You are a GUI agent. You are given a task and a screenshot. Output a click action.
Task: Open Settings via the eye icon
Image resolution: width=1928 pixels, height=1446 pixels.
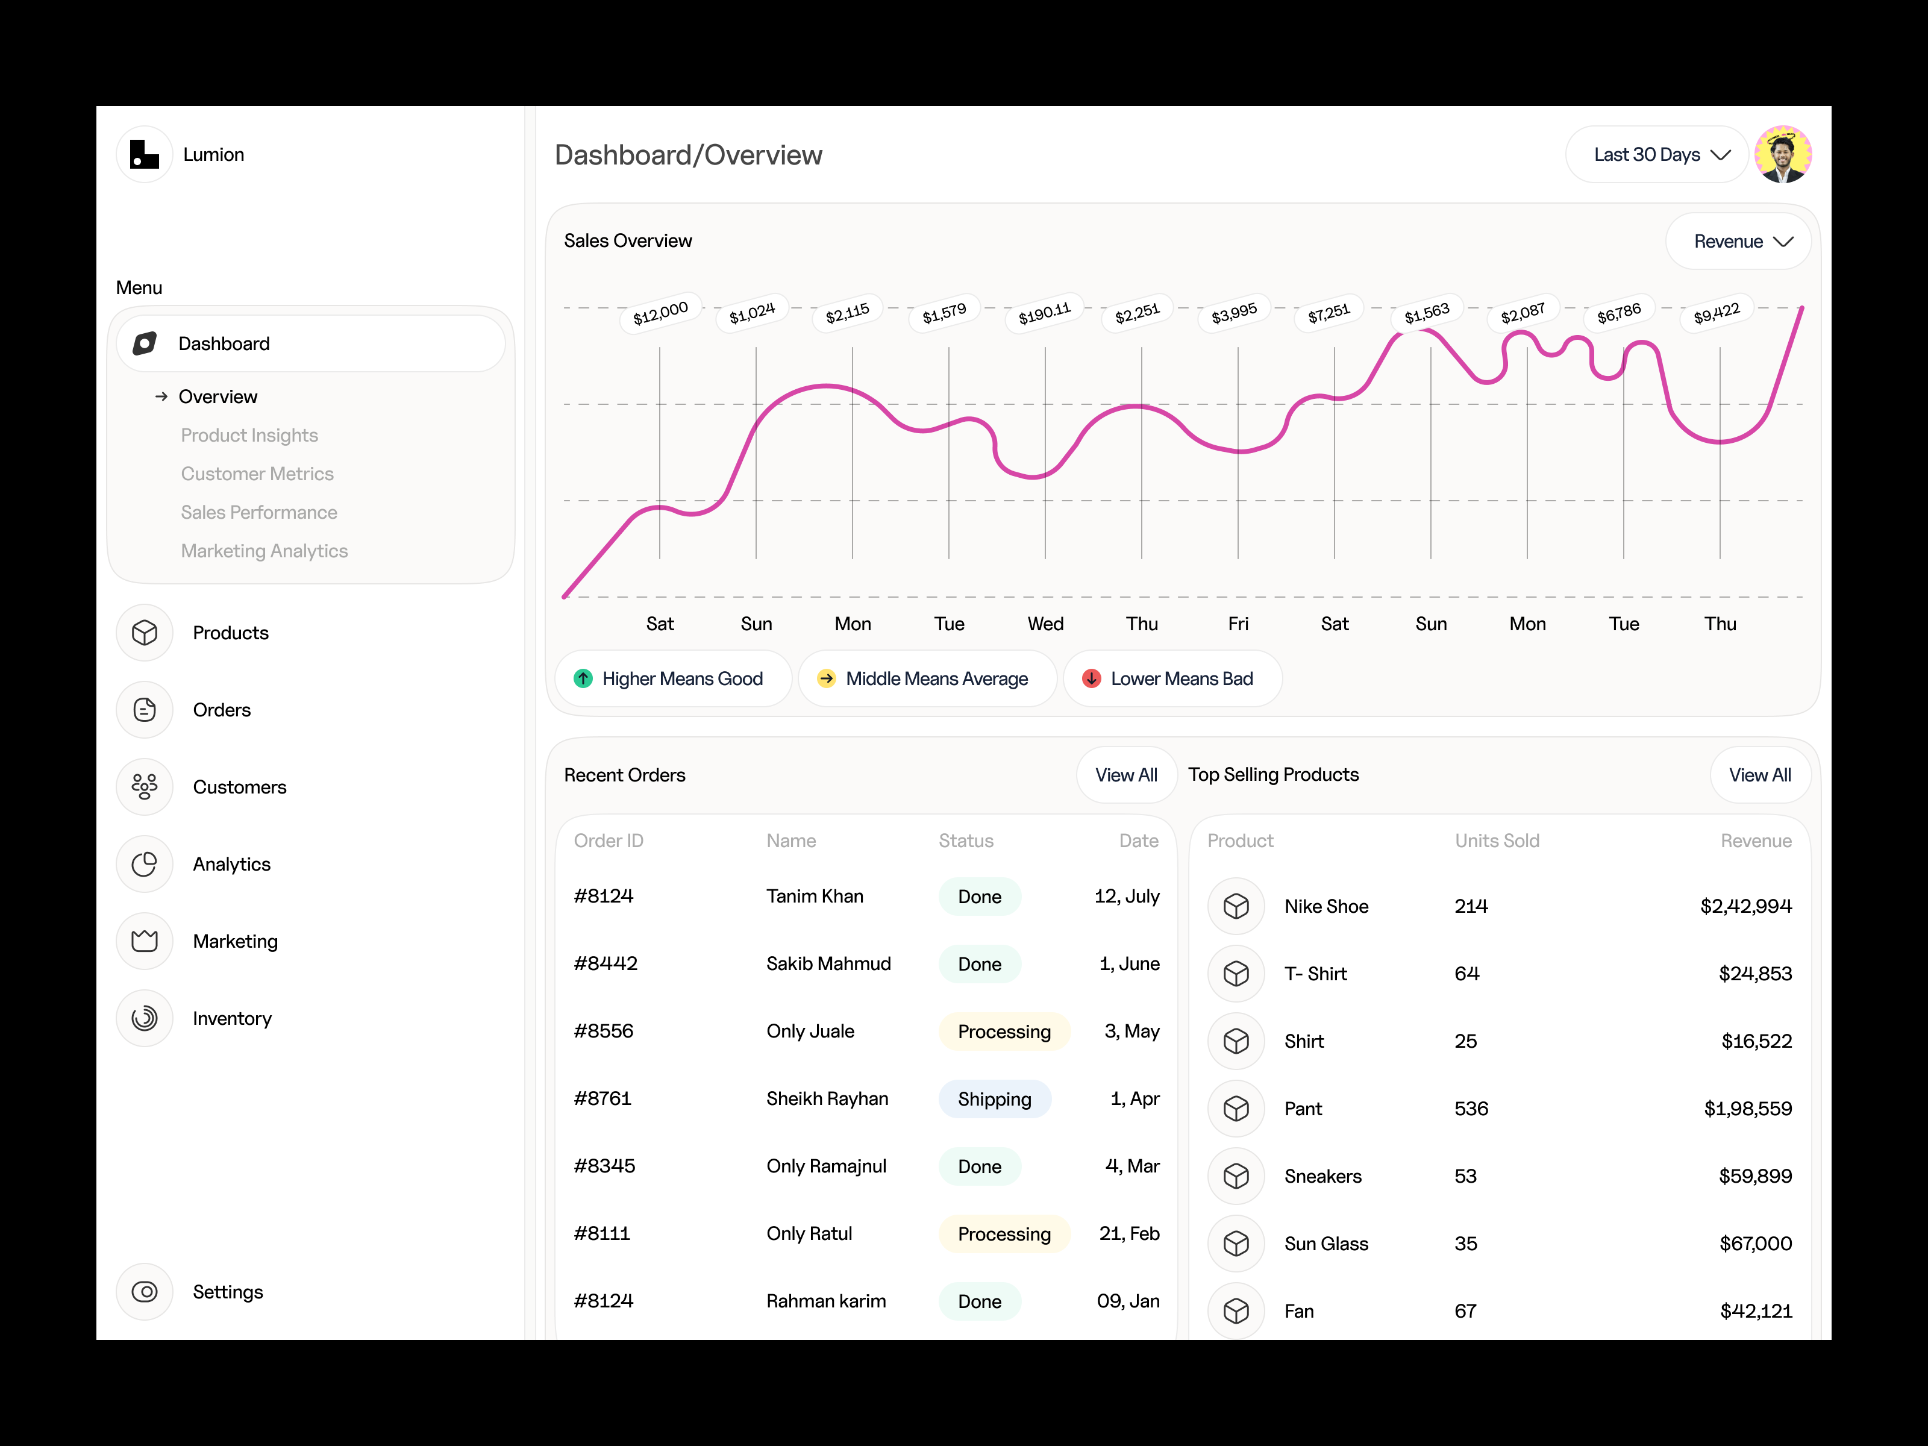[x=145, y=1292]
